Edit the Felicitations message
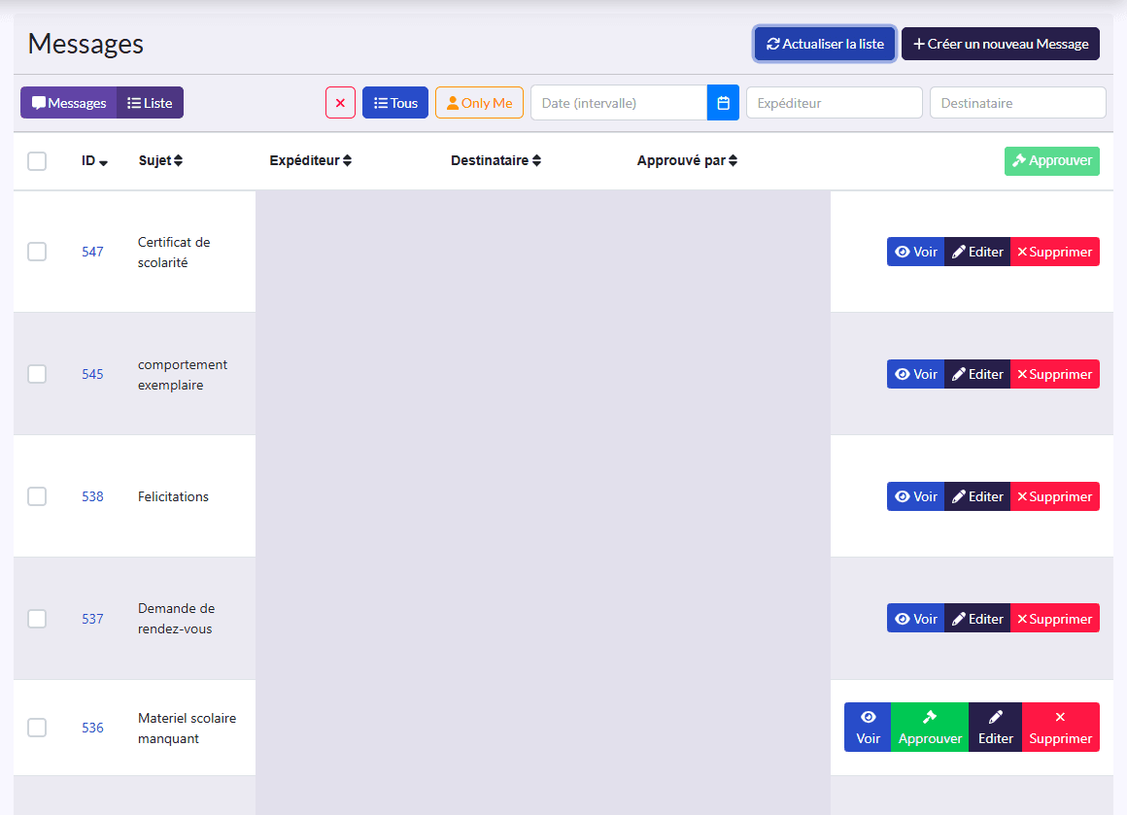 pos(977,496)
